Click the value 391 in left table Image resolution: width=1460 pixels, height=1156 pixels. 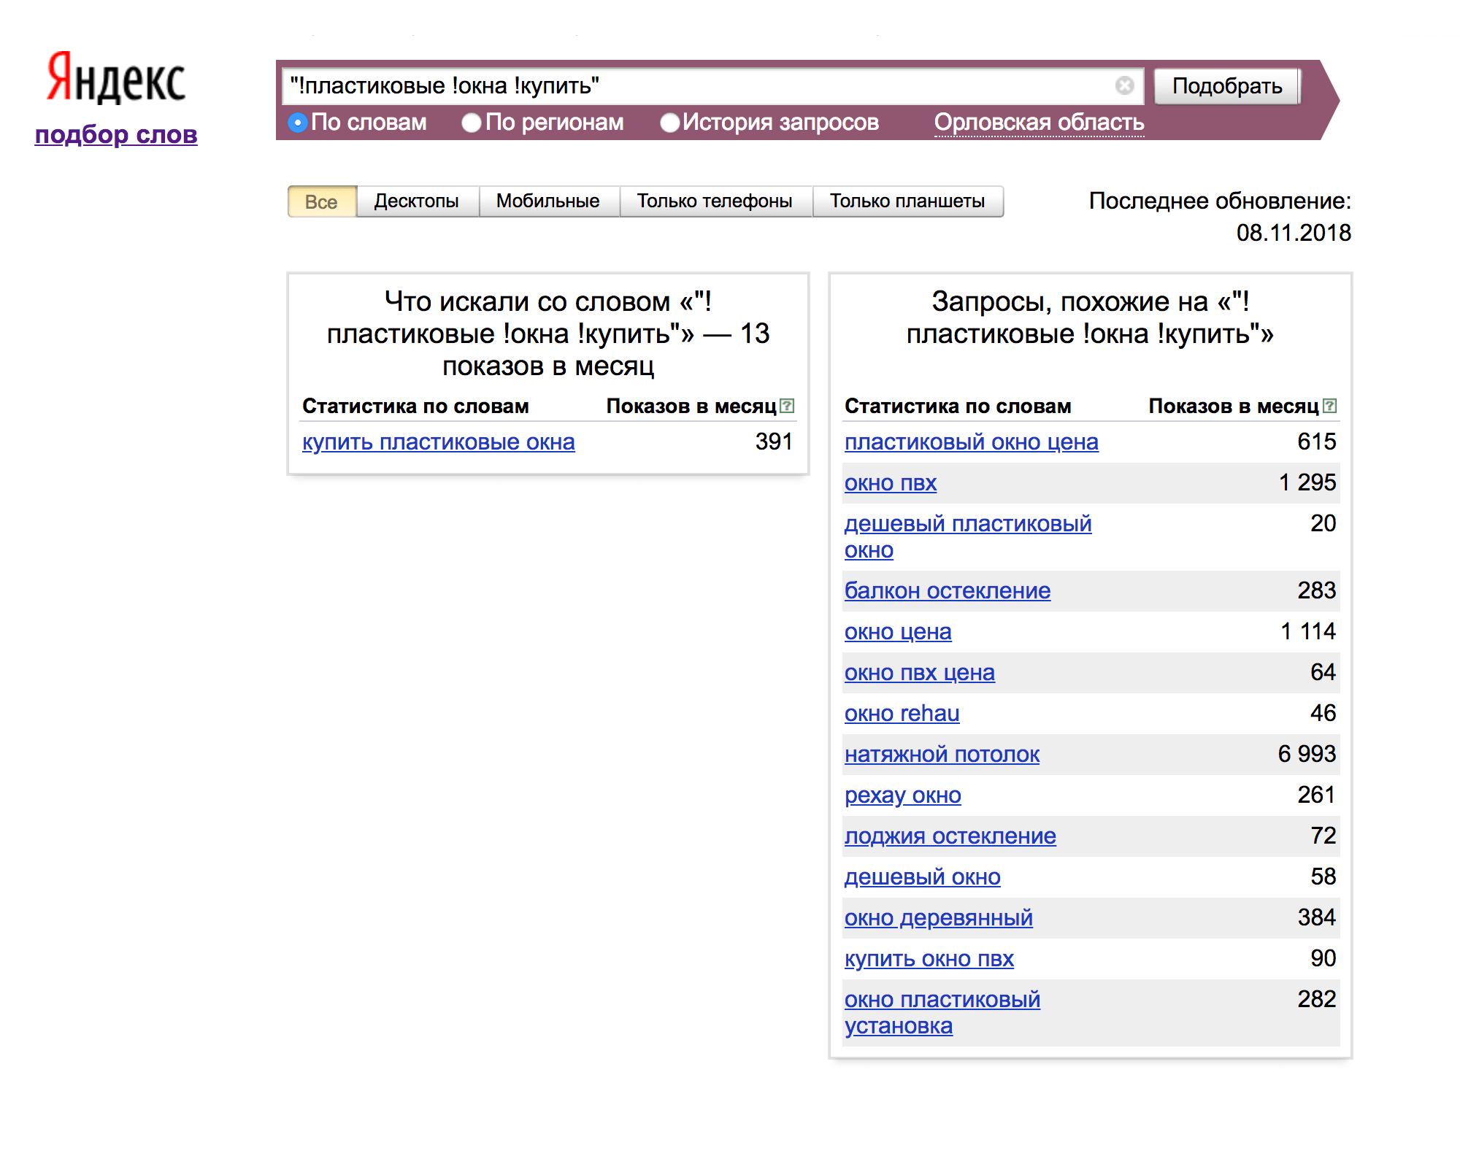(774, 442)
